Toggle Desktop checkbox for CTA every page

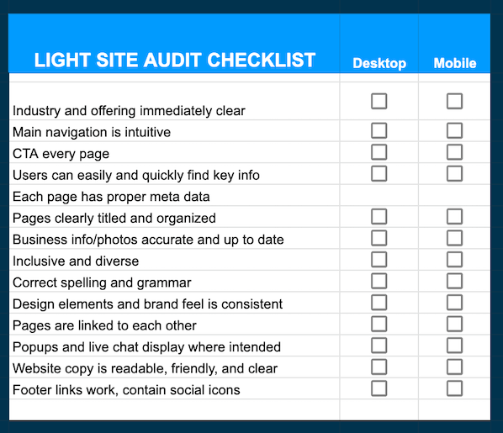point(379,152)
